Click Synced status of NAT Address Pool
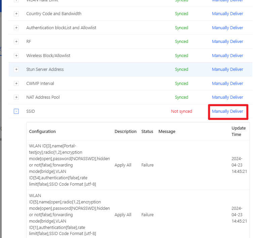This screenshot has height=238, width=255. [x=181, y=97]
